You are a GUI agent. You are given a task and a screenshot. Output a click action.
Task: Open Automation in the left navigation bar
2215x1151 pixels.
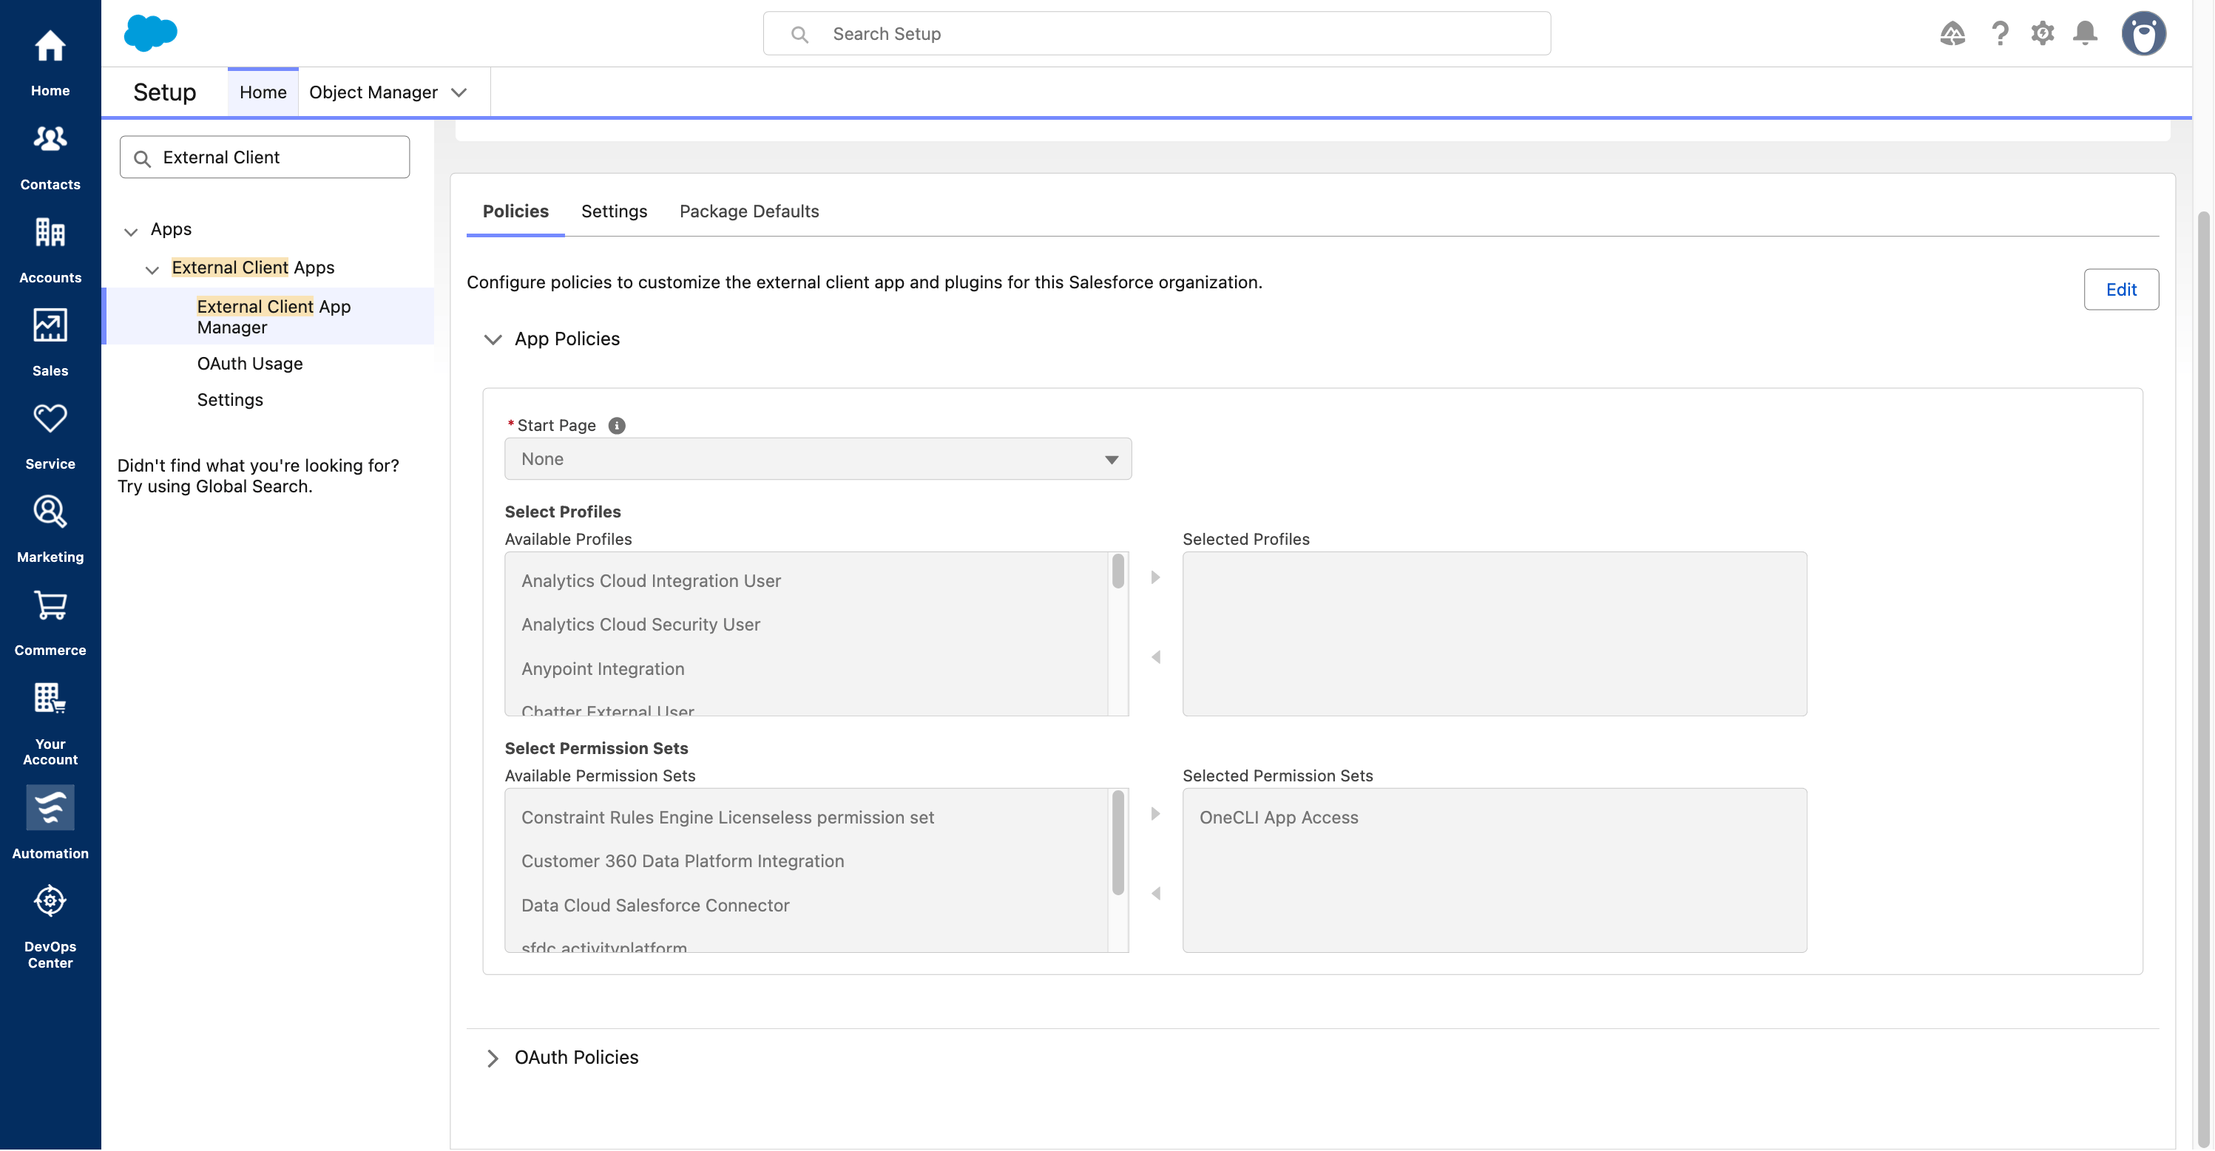click(50, 822)
